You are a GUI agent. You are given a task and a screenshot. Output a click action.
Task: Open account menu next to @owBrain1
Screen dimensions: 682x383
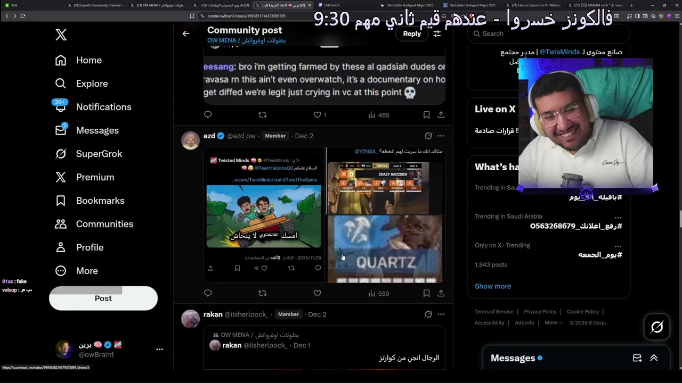pyautogui.click(x=159, y=349)
